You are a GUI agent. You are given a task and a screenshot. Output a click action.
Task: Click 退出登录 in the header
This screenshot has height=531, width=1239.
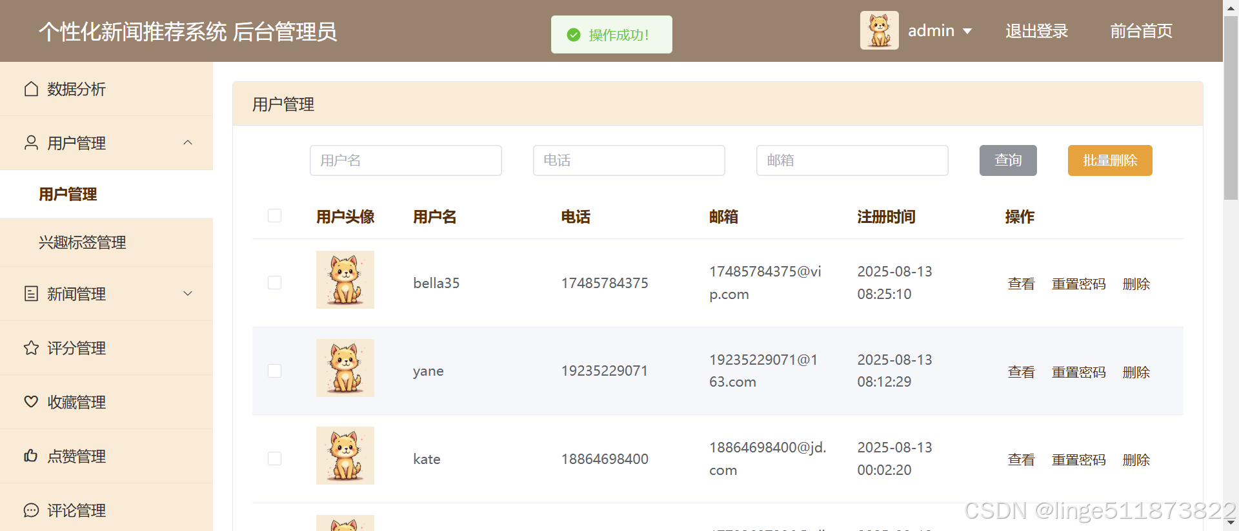click(1036, 31)
